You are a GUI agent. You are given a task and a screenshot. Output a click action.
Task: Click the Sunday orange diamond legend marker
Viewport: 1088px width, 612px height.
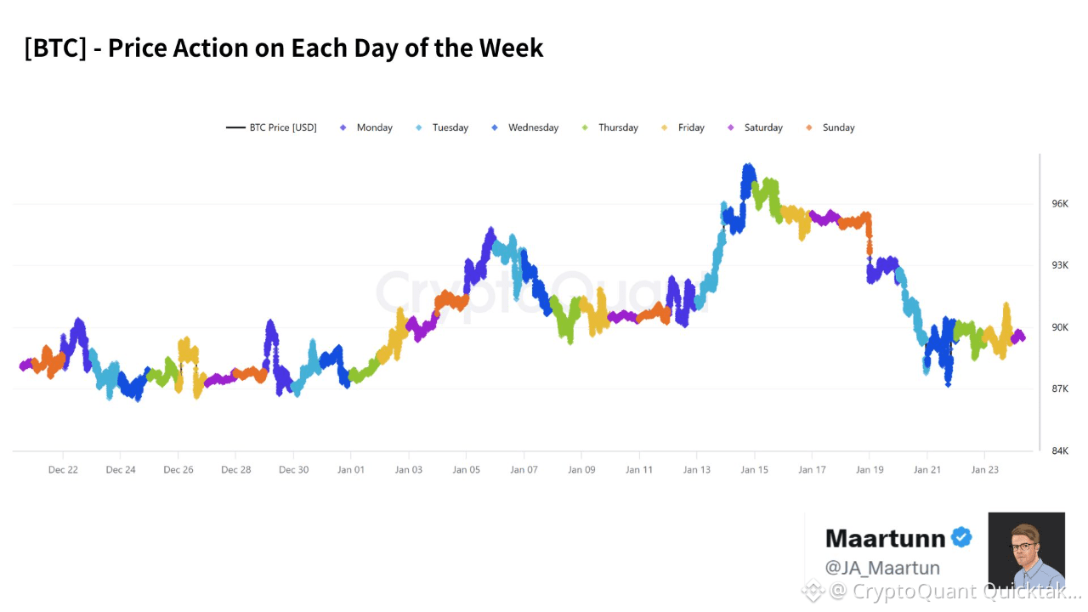809,127
